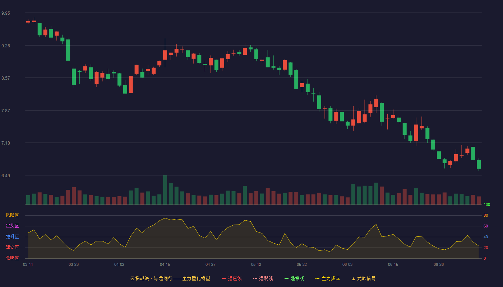Click the pink dashed 强弱线 legend marker
The width and height of the screenshot is (503, 287).
(x=255, y=278)
